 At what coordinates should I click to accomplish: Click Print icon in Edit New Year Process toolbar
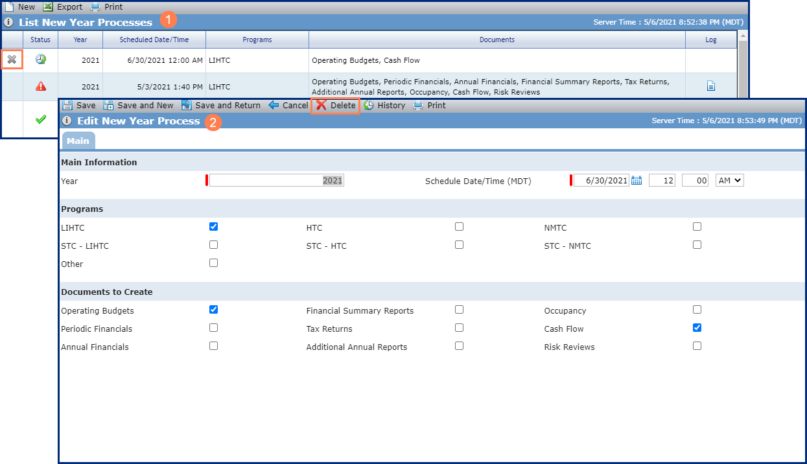point(418,105)
